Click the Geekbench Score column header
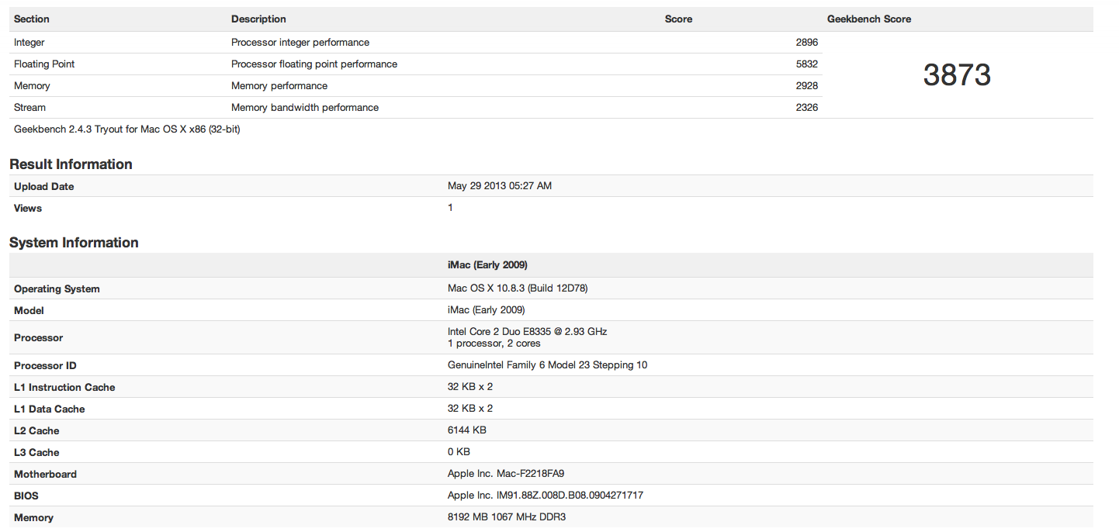 (x=869, y=19)
